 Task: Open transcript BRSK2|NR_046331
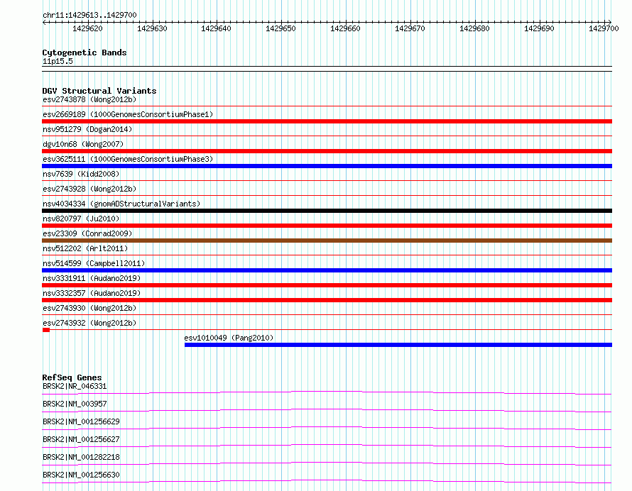point(75,386)
